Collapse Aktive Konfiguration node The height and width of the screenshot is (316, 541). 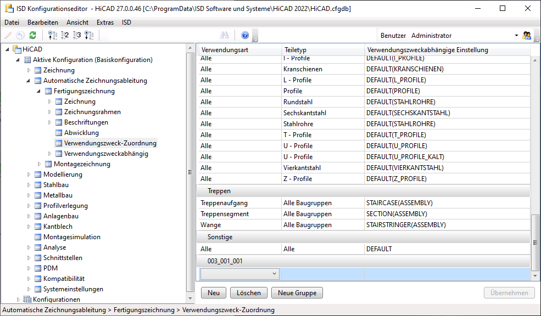pos(18,60)
